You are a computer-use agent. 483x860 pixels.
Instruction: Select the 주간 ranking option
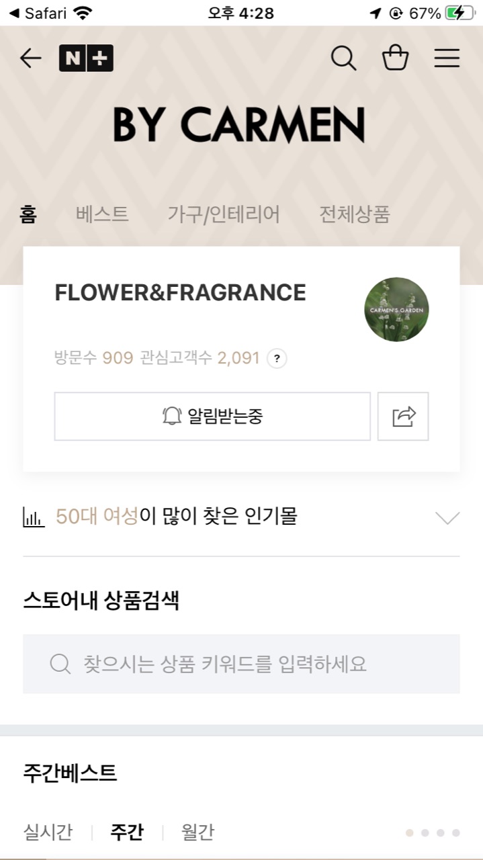point(126,832)
